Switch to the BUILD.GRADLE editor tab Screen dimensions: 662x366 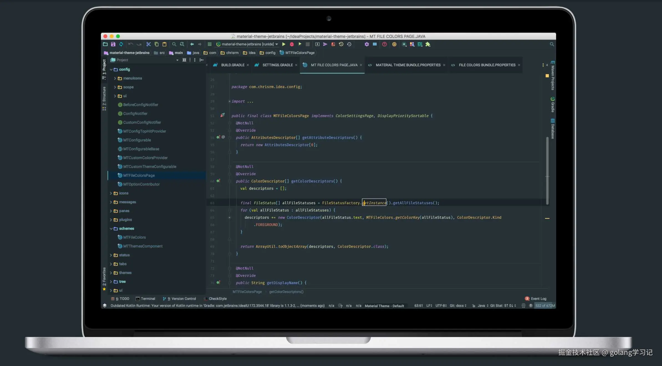pos(232,65)
